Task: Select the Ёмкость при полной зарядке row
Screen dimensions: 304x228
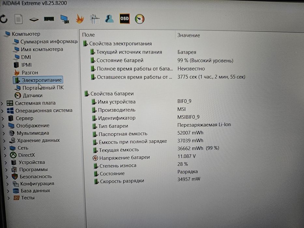Action: click(x=133, y=142)
